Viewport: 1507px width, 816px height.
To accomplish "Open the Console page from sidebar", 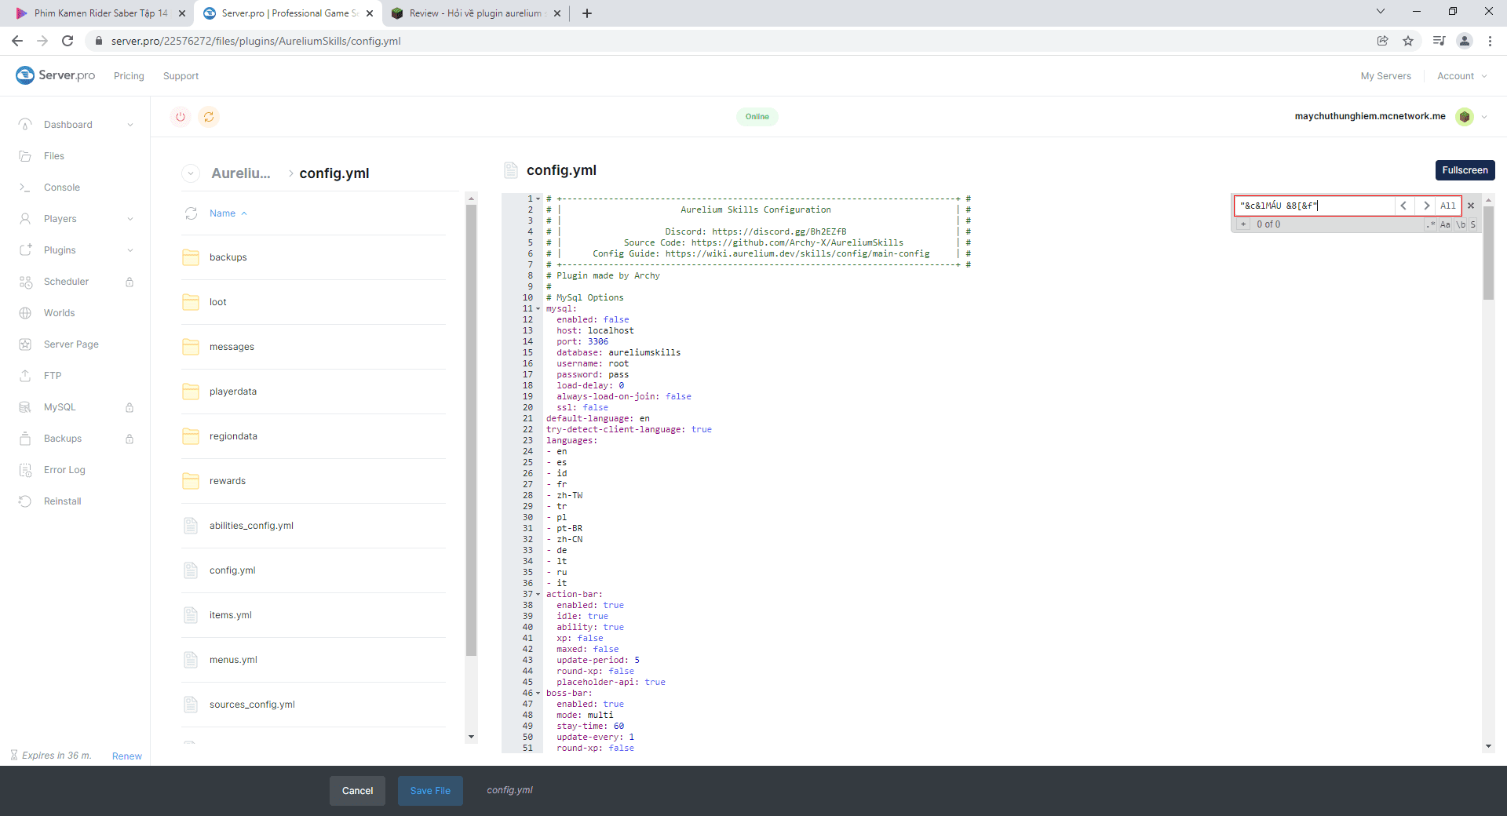I will click(x=61, y=188).
